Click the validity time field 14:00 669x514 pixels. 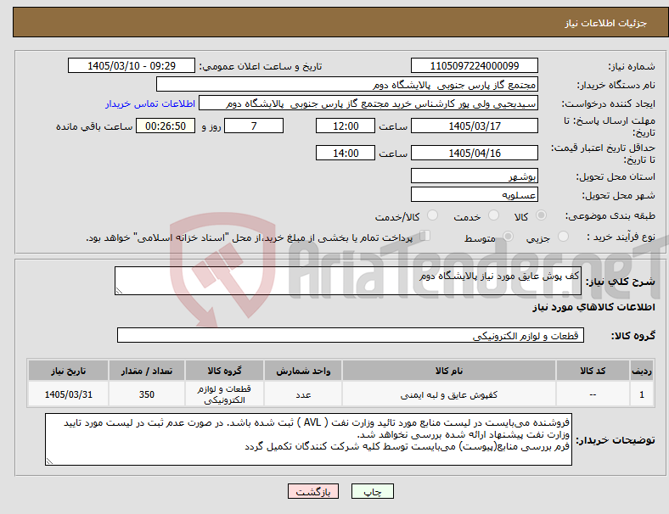(x=346, y=153)
